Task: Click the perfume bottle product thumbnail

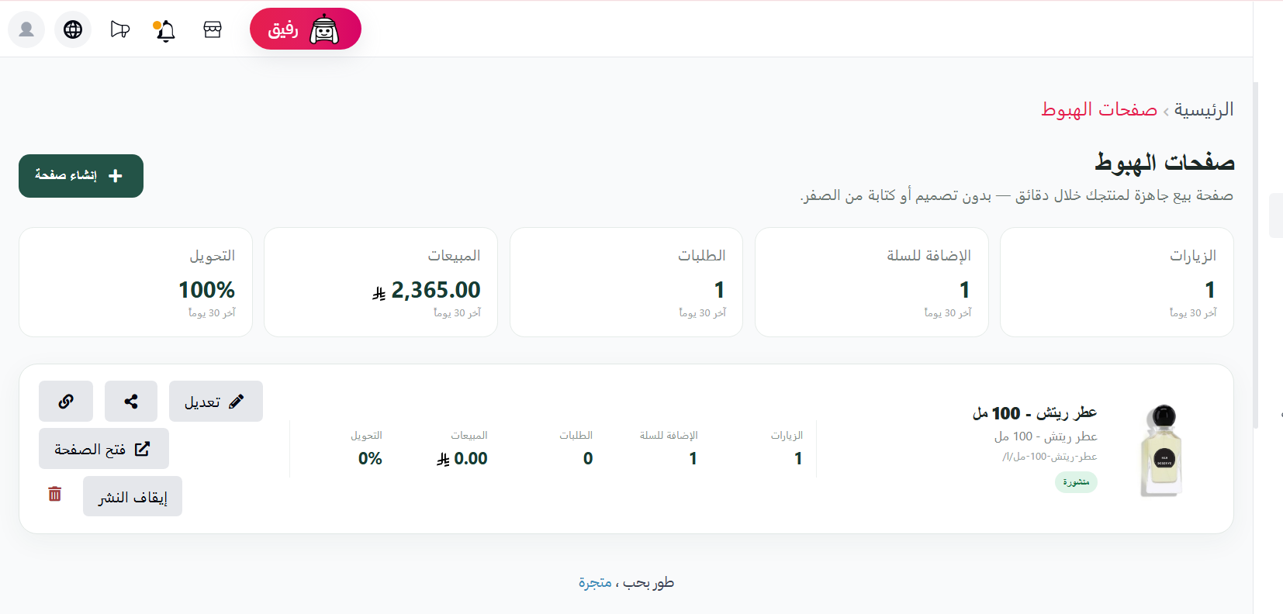Action: click(1161, 450)
